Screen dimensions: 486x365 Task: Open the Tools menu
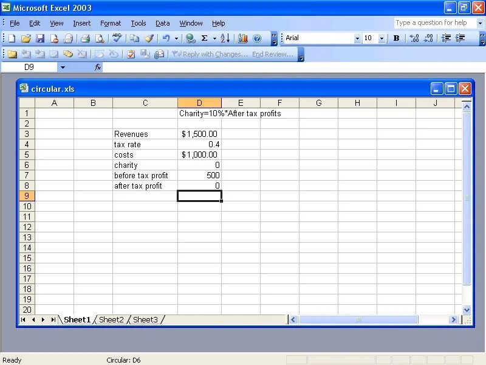pos(139,23)
